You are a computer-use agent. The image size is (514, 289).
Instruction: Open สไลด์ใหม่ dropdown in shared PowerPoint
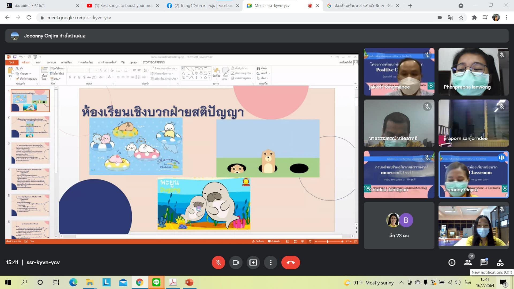click(x=44, y=78)
